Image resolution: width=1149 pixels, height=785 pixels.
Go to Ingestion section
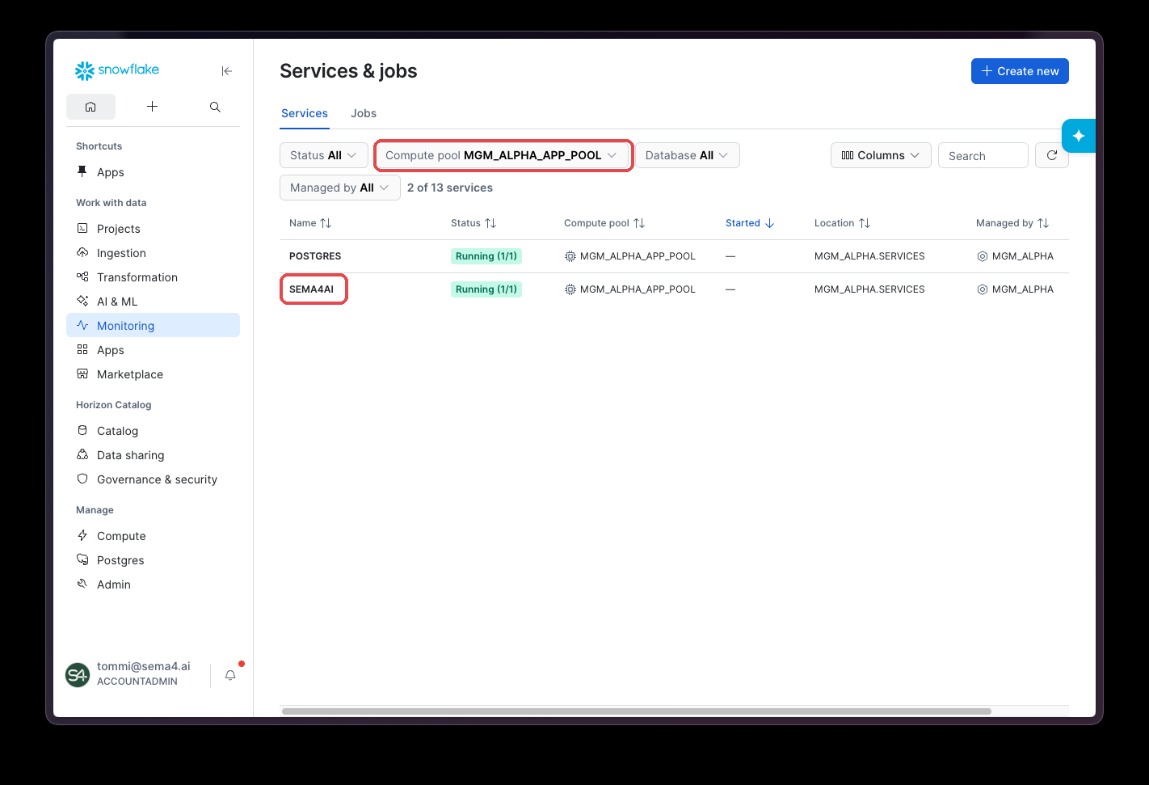153,253
